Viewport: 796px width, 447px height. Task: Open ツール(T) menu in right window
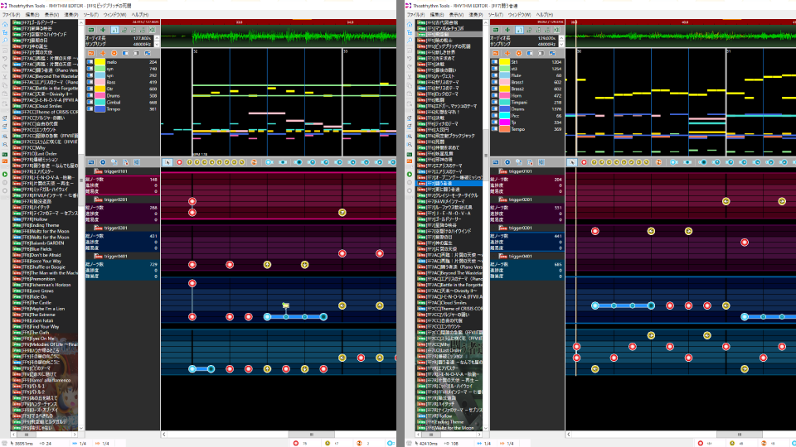pyautogui.click(x=496, y=15)
